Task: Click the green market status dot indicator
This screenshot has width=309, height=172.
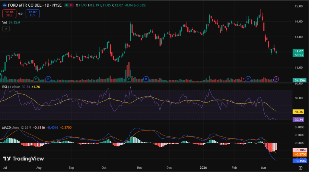Action: coord(66,5)
